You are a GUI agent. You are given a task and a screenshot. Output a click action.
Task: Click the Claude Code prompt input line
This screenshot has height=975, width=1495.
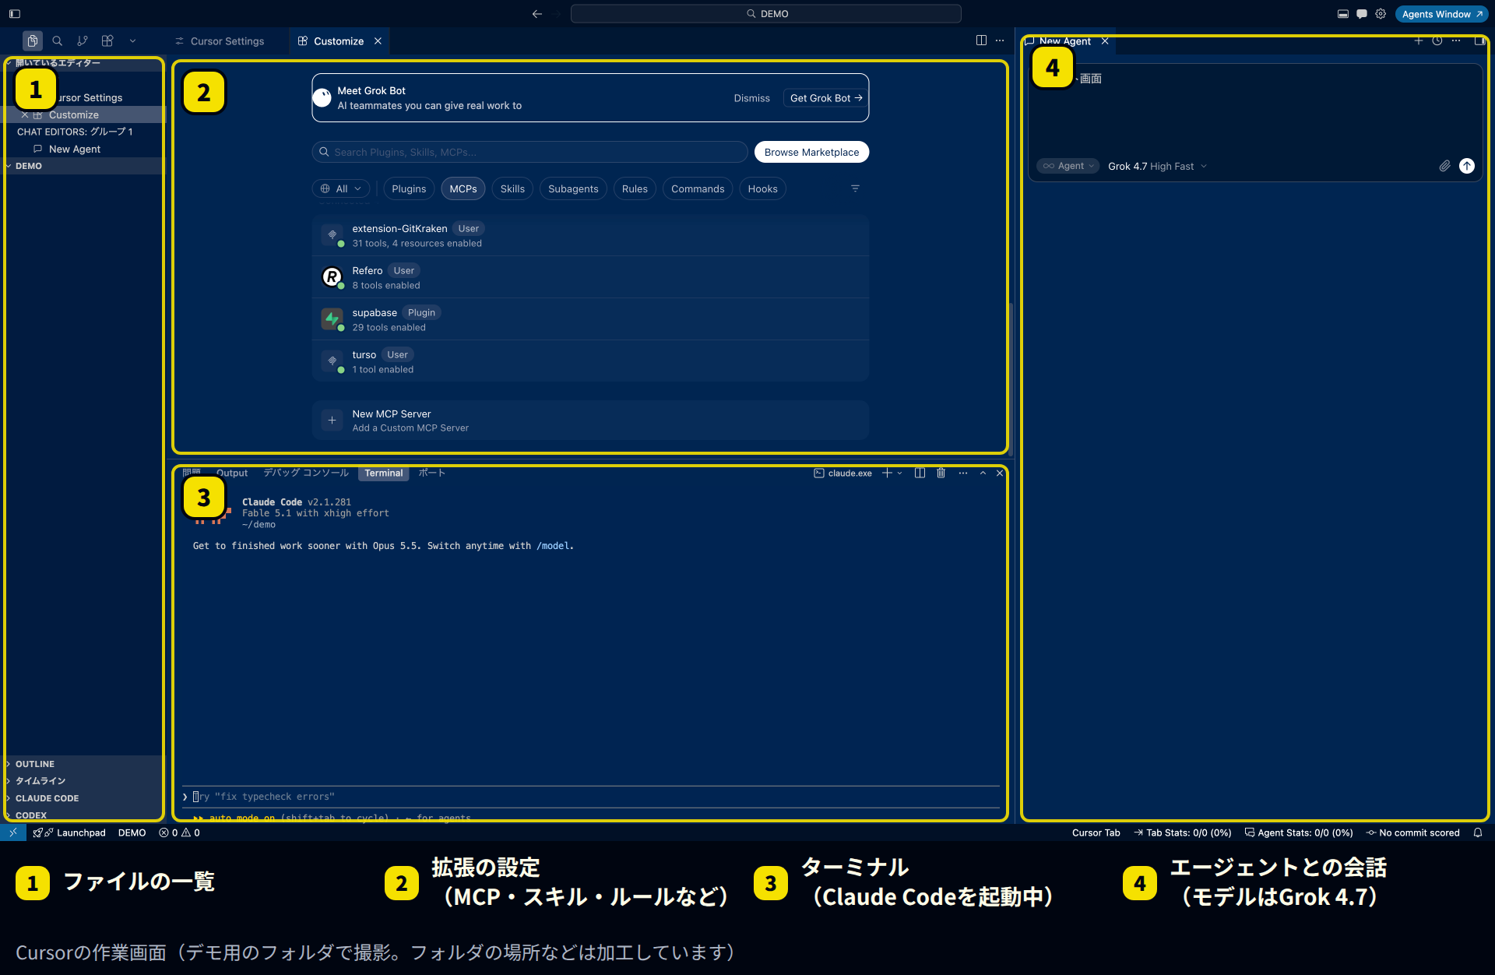(590, 797)
